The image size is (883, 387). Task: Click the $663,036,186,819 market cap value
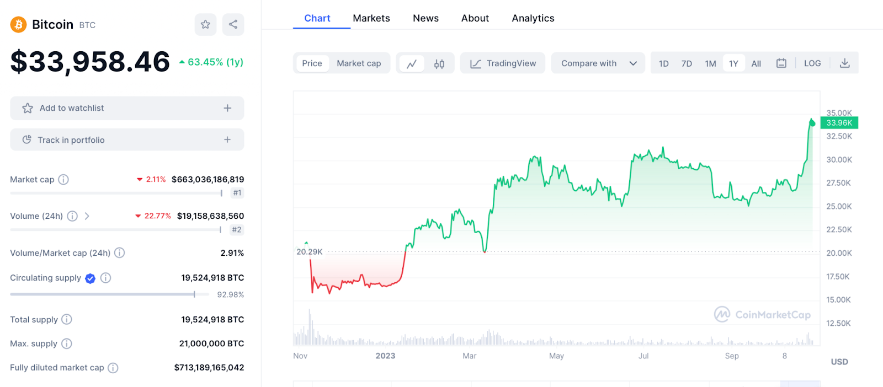coord(208,179)
